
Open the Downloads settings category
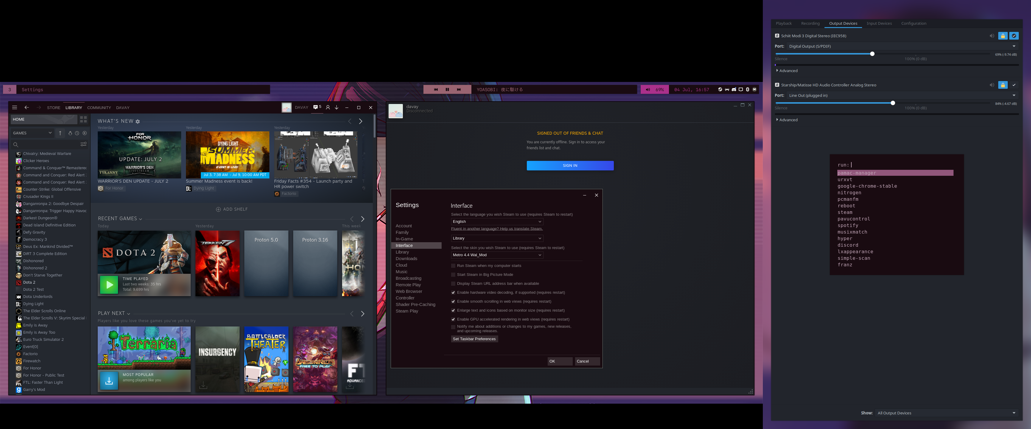click(406, 259)
